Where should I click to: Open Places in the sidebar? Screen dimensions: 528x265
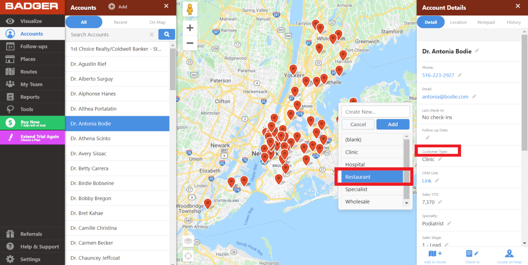[32, 59]
